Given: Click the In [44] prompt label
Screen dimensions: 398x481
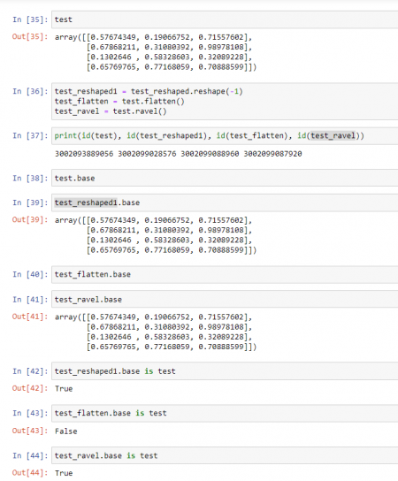Looking at the screenshot, I should pos(30,455).
